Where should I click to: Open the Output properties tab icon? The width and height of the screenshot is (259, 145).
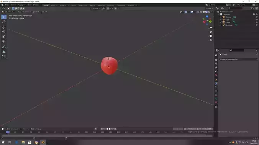(x=216, y=63)
